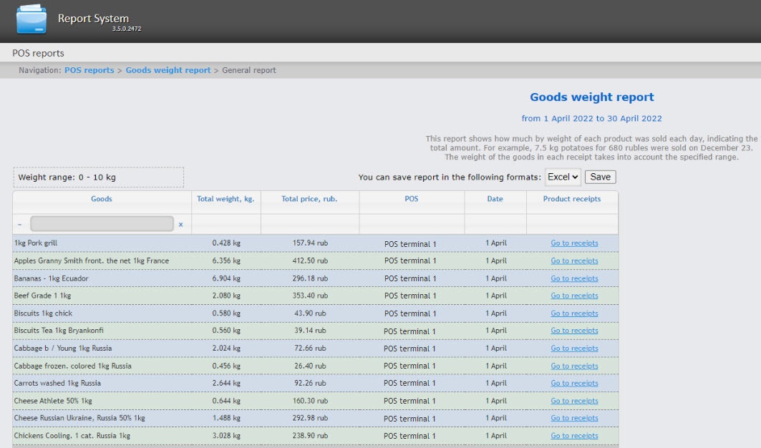
Task: Open Goods weight report breadcrumb link
Action: [168, 70]
